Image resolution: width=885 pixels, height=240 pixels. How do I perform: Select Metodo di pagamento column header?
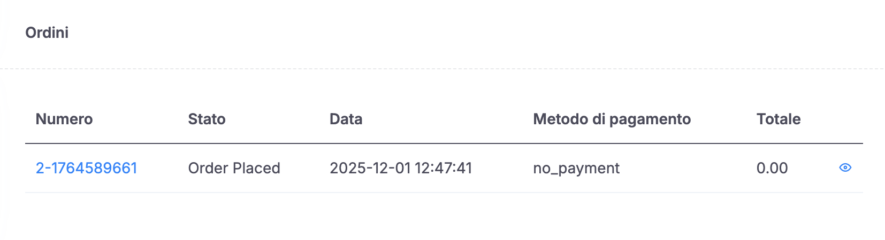pyautogui.click(x=612, y=119)
